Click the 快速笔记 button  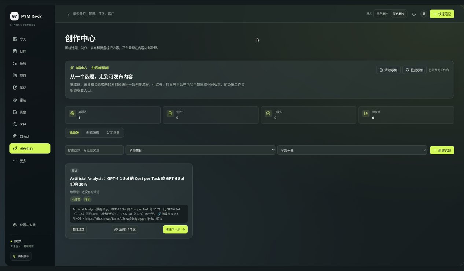(x=442, y=14)
